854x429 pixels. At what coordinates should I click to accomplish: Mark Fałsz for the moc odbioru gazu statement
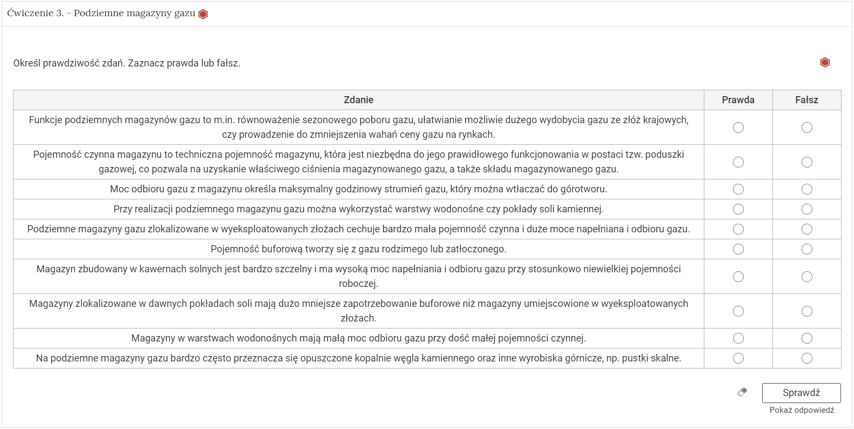coord(806,189)
